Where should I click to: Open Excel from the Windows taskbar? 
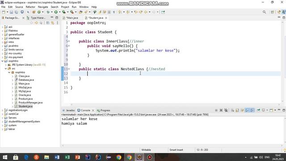point(67,157)
